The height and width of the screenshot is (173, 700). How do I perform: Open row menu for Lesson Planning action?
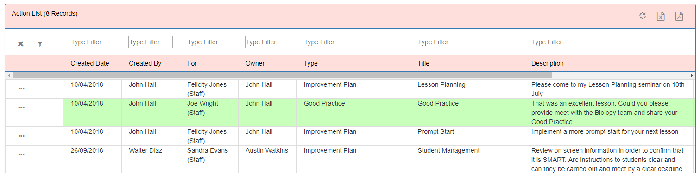pyautogui.click(x=21, y=89)
